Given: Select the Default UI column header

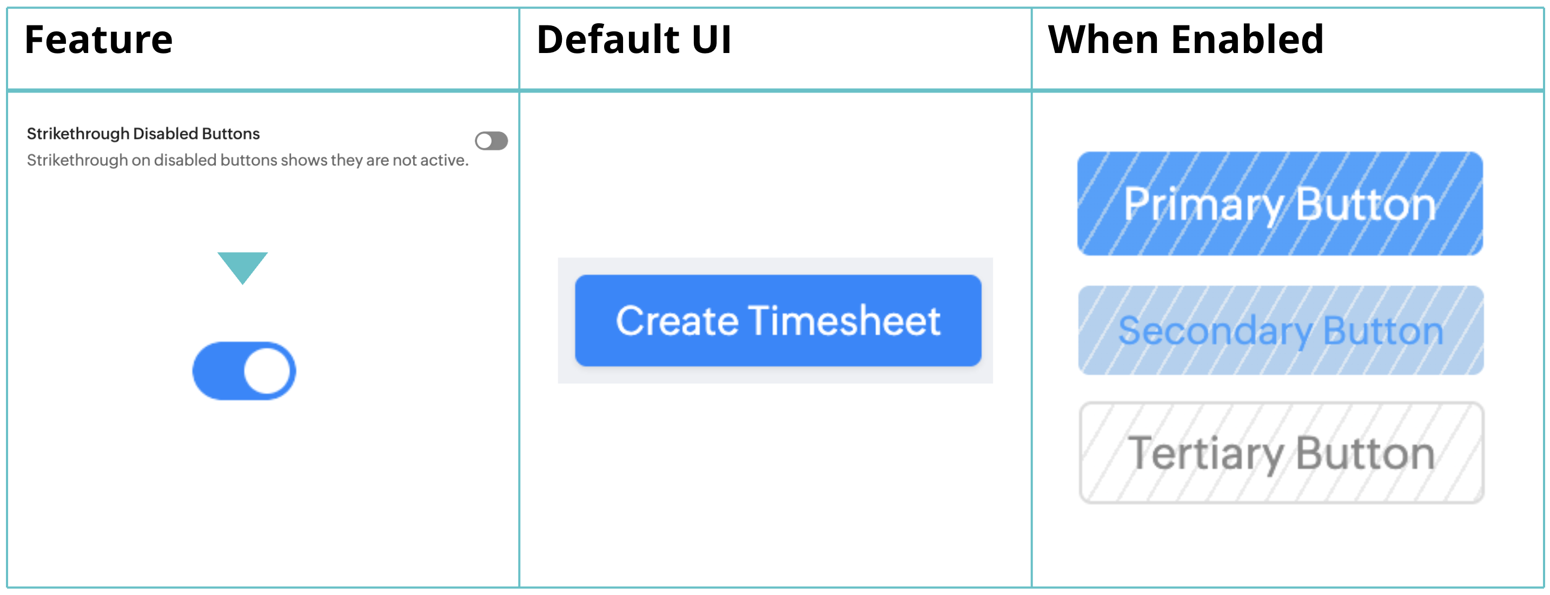Looking at the screenshot, I should [634, 39].
